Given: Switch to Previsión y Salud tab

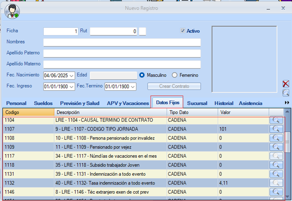Looking at the screenshot, I should click(80, 103).
